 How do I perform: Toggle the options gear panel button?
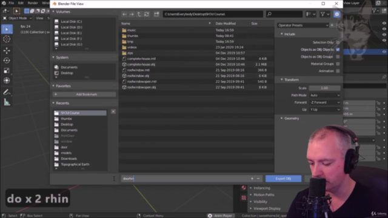[337, 15]
